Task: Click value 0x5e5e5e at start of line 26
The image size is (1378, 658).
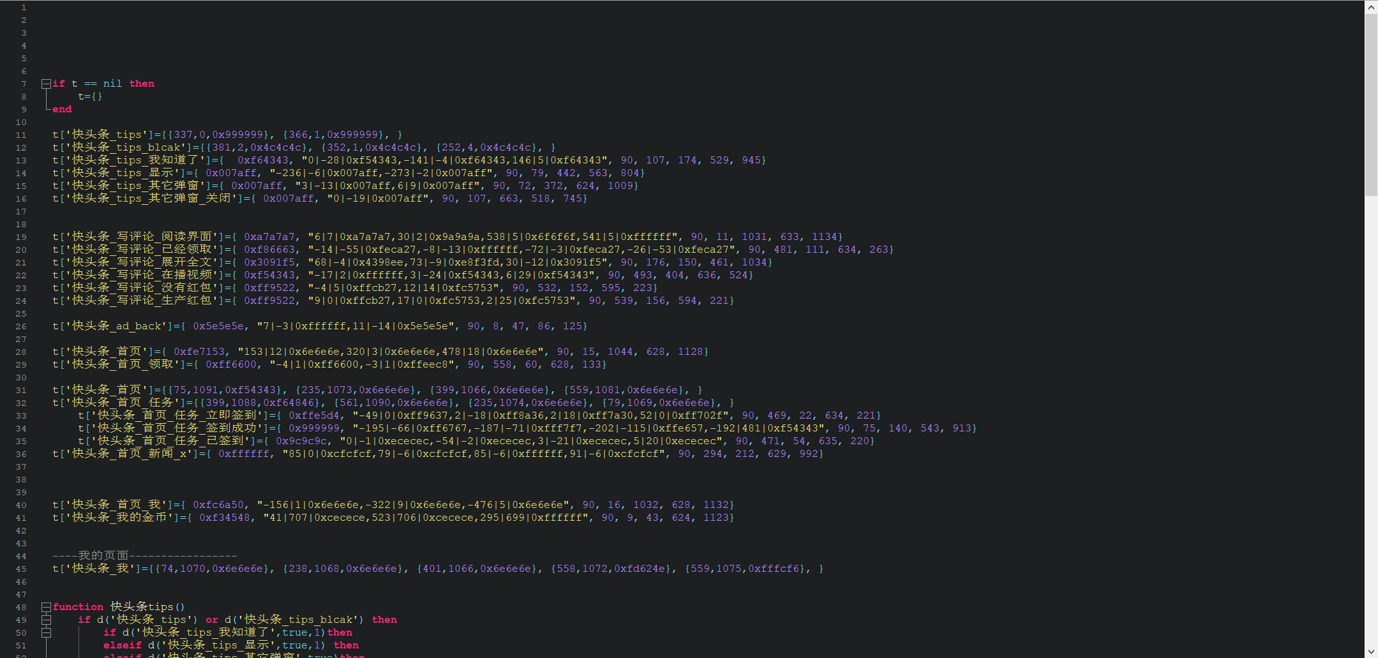Action: click(x=218, y=326)
